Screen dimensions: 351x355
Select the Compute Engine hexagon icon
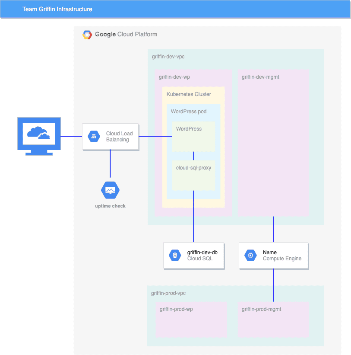click(x=250, y=256)
